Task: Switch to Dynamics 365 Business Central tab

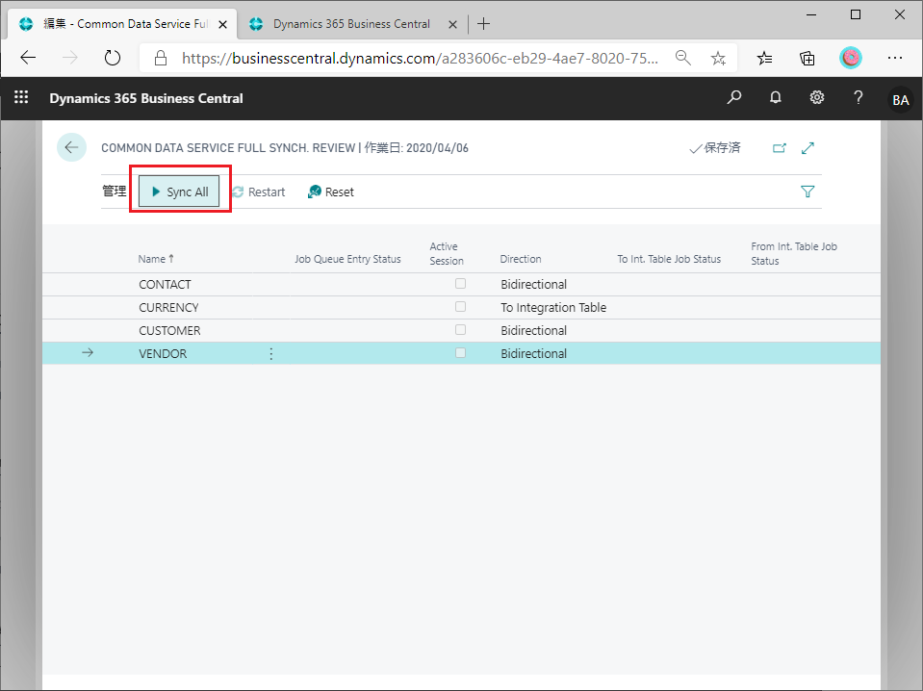Action: click(x=351, y=24)
